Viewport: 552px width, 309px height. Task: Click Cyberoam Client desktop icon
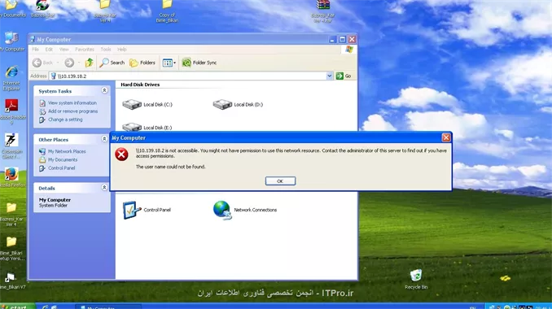12,146
